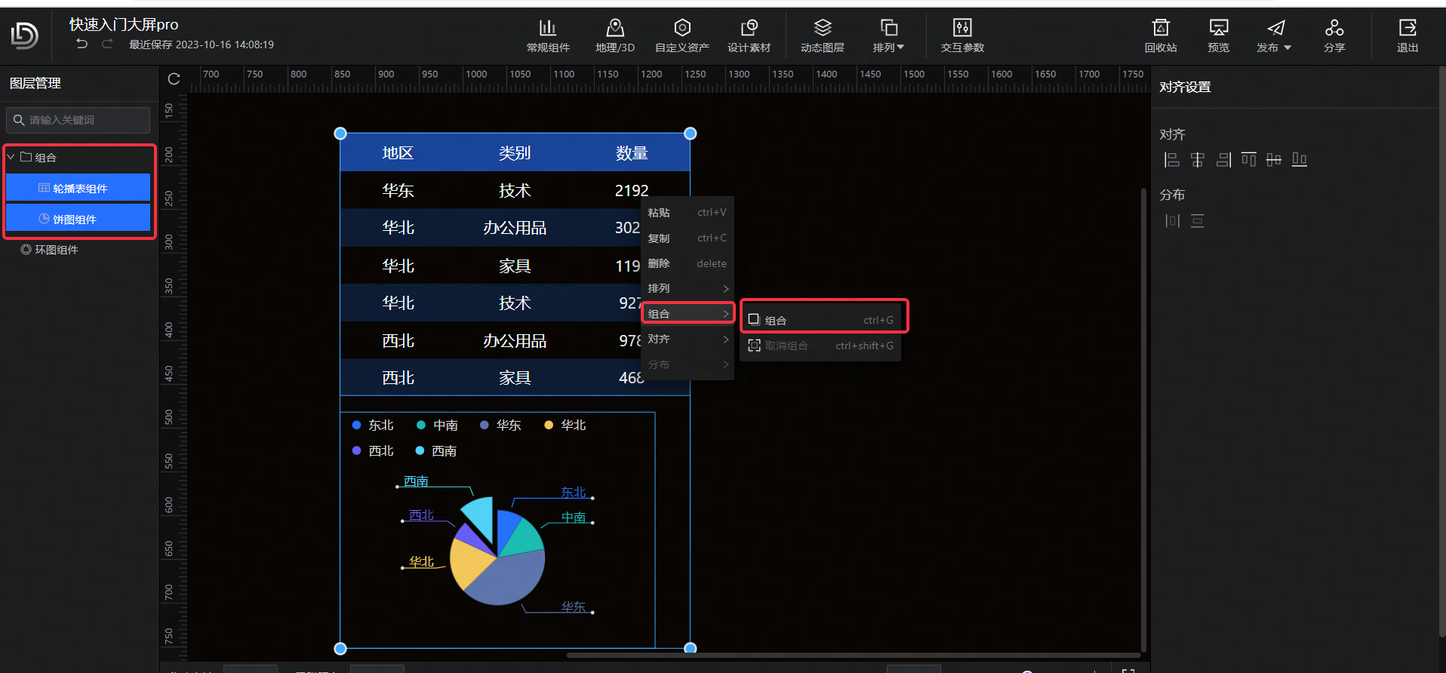The image size is (1446, 673).
Task: Click the undo arrow under the title
Action: [82, 45]
